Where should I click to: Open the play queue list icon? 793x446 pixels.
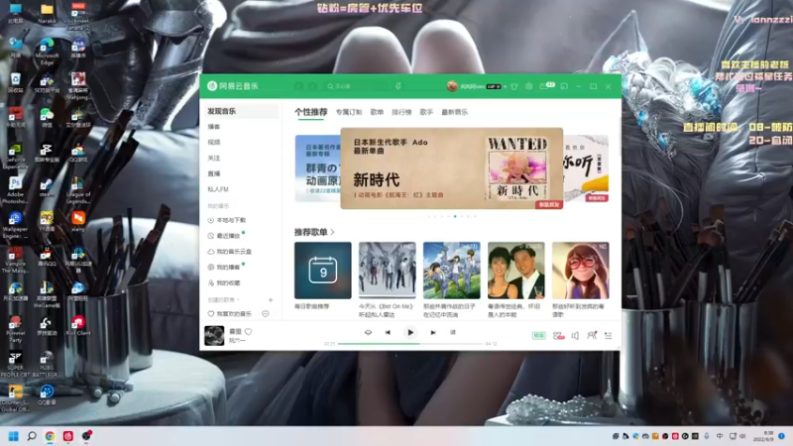[608, 335]
